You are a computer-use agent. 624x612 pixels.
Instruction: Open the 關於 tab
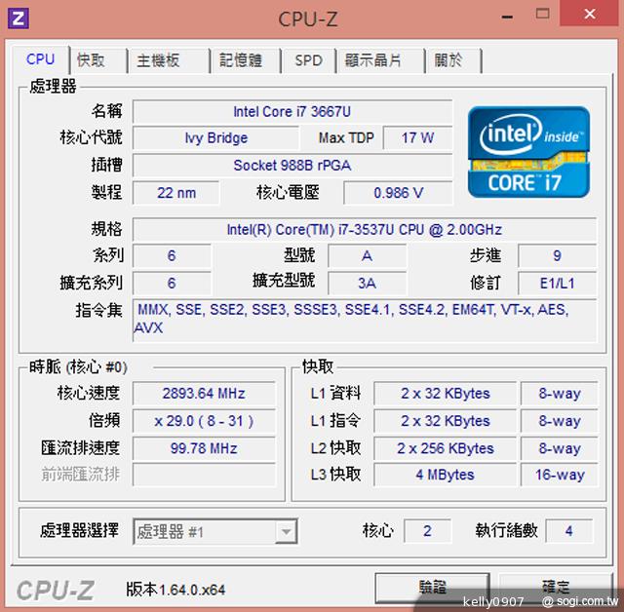(453, 60)
